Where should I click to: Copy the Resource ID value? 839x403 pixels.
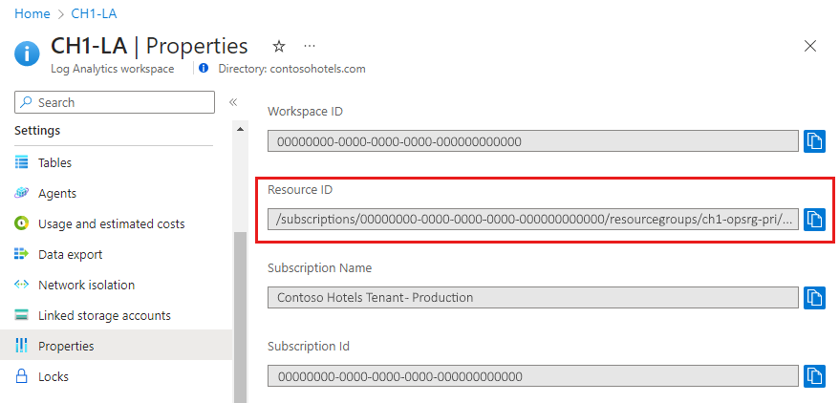813,220
